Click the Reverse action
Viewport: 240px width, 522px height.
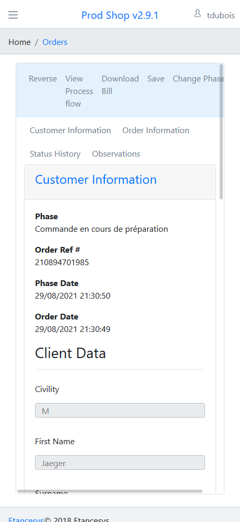tap(43, 79)
